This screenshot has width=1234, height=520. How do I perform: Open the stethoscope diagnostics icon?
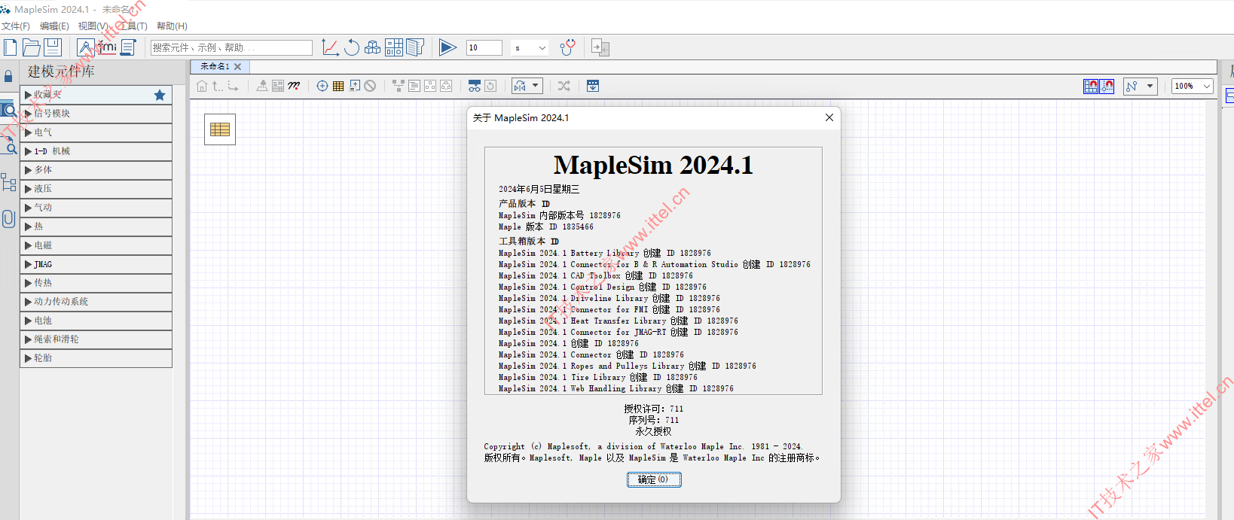coord(568,47)
